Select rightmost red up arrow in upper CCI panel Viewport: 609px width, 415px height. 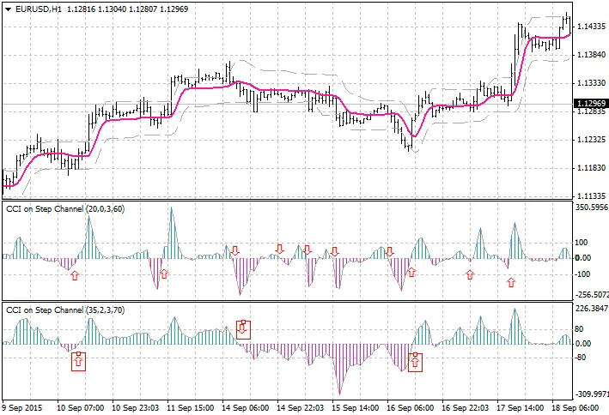tap(511, 280)
